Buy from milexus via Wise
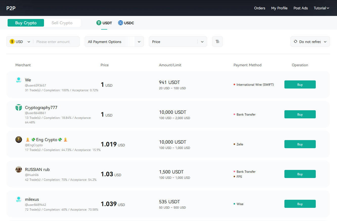The image size is (337, 221). (x=300, y=204)
